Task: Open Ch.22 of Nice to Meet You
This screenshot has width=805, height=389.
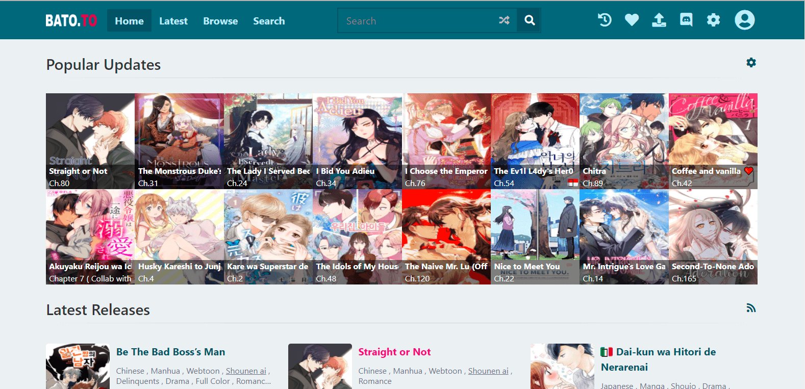Action: point(504,279)
